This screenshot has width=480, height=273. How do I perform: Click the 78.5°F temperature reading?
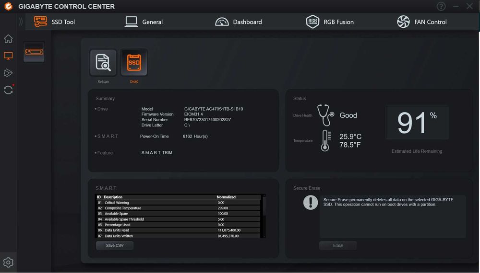coord(350,145)
